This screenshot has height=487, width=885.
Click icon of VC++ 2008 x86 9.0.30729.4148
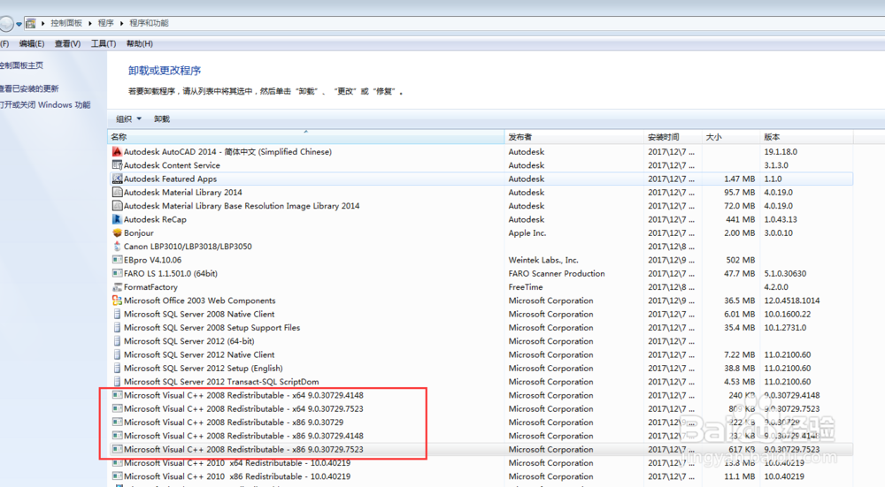click(x=118, y=436)
